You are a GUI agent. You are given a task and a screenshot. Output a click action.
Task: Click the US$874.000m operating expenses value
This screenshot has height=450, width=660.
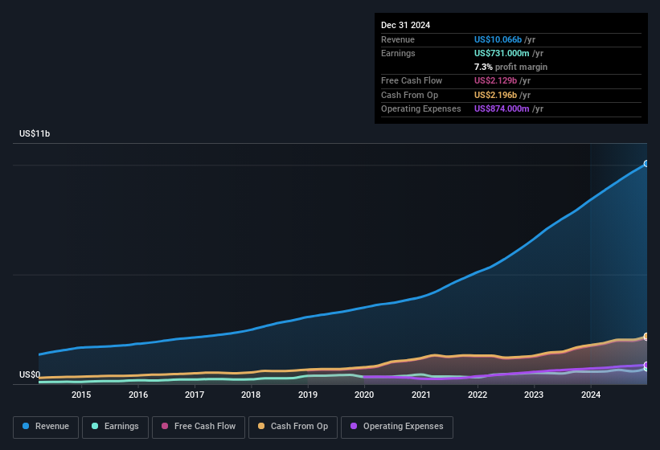click(x=502, y=109)
